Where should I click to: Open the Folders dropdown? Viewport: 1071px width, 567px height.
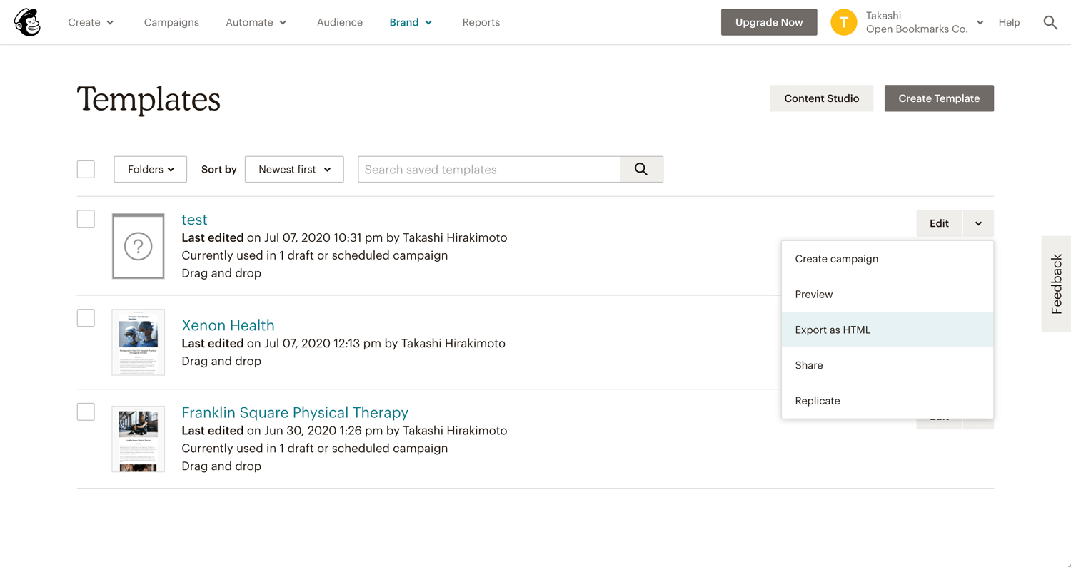151,169
